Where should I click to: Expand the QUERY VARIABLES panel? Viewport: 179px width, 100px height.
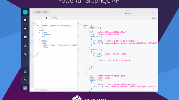pyautogui.click(x=41, y=90)
